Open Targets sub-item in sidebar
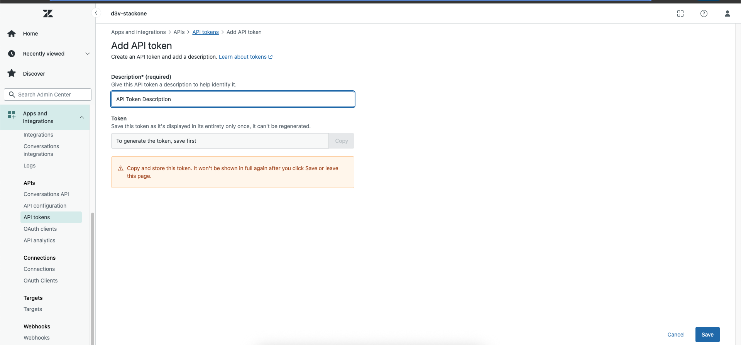 (33, 309)
